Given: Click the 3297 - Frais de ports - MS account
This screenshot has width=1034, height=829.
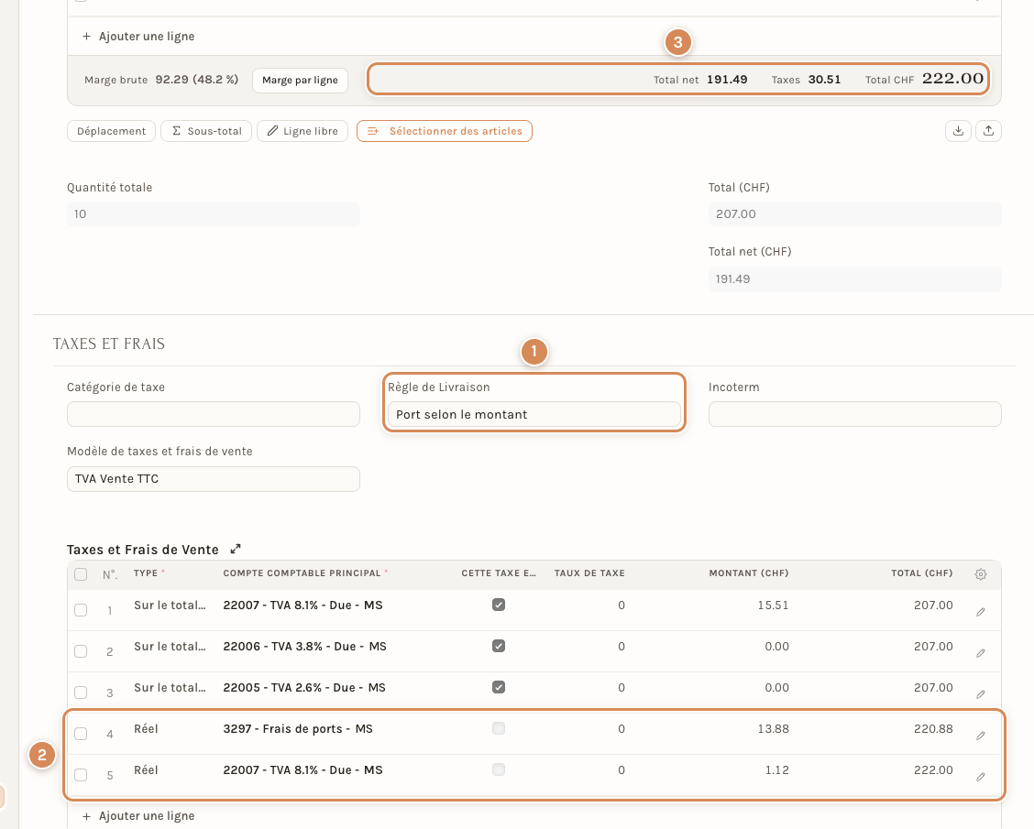Looking at the screenshot, I should tap(298, 729).
